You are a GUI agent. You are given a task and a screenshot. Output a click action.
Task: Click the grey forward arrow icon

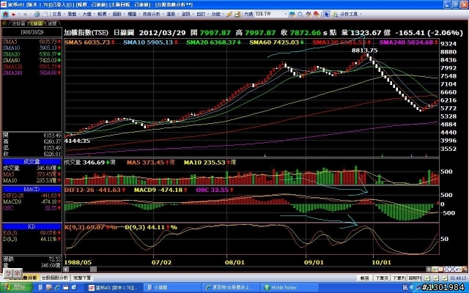click(25, 14)
